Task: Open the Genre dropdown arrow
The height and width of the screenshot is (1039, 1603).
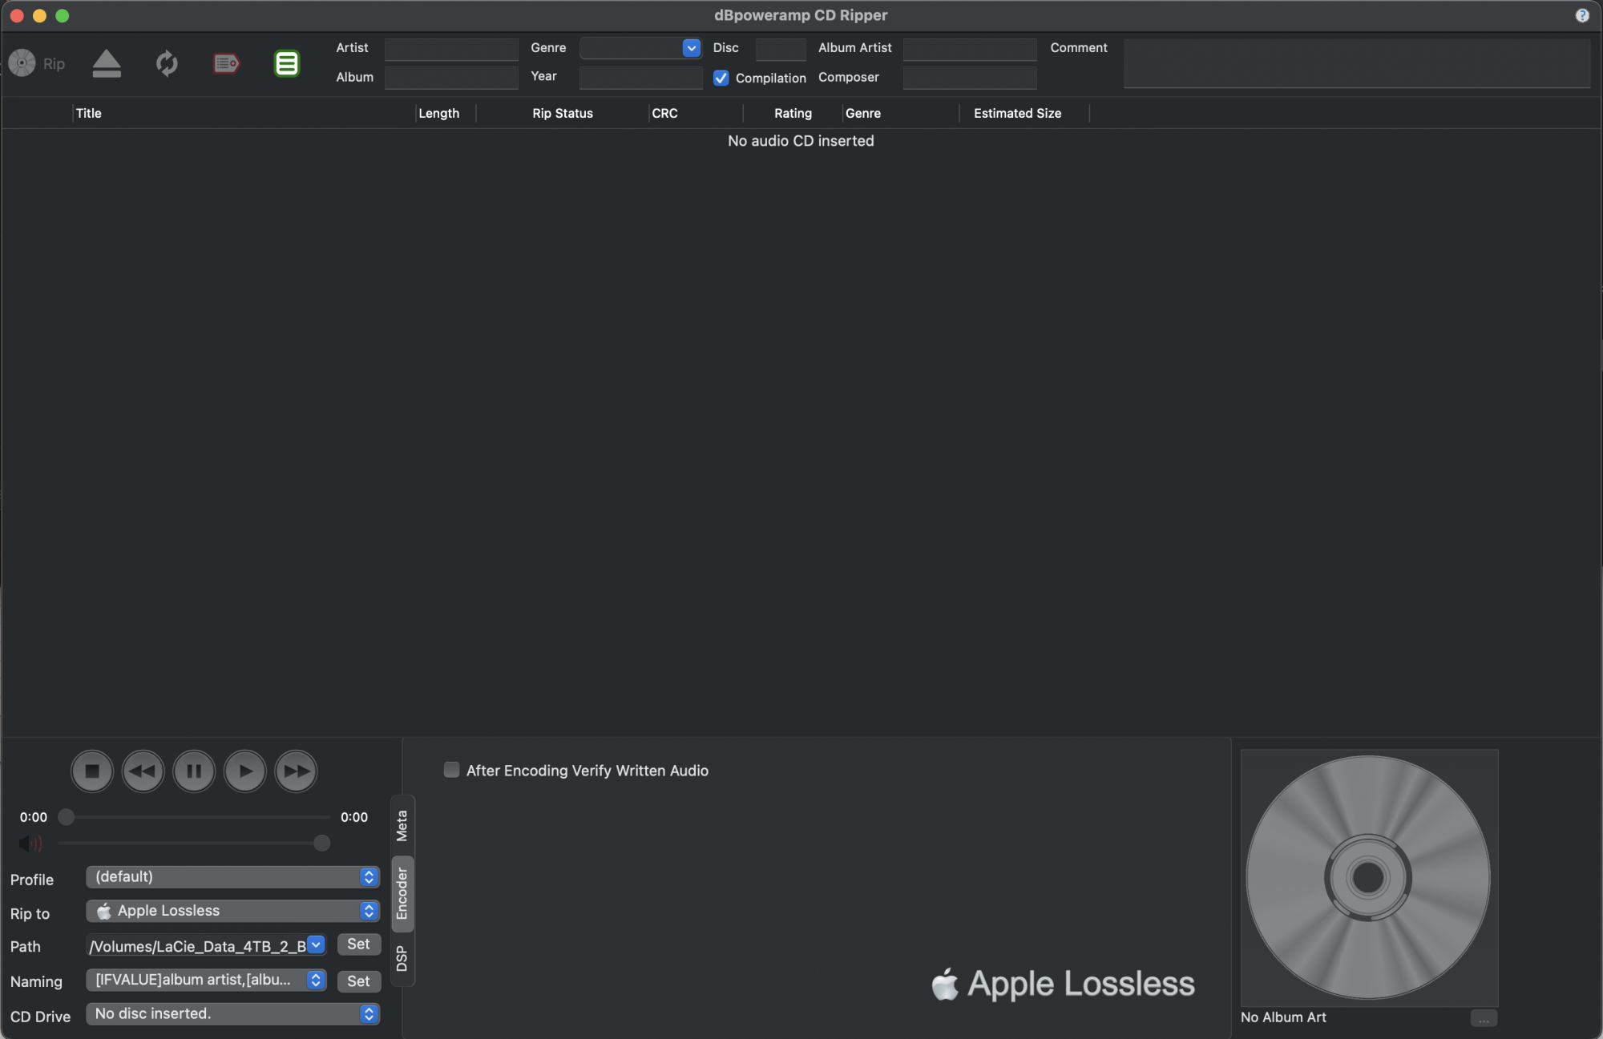Action: pos(691,48)
